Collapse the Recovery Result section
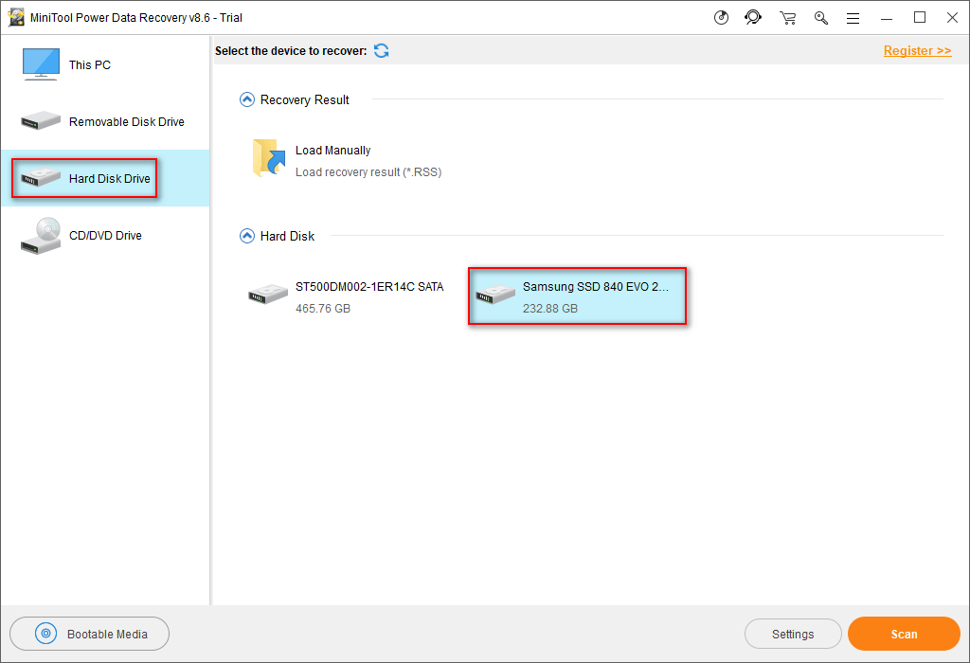970x663 pixels. pos(247,99)
